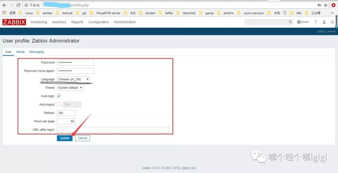The width and height of the screenshot is (338, 173).
Task: Open the k8s bookmark folder
Action: pos(296,13)
